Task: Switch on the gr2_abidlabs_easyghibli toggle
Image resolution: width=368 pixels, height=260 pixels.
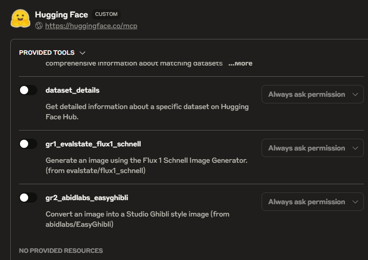Action: [28, 198]
